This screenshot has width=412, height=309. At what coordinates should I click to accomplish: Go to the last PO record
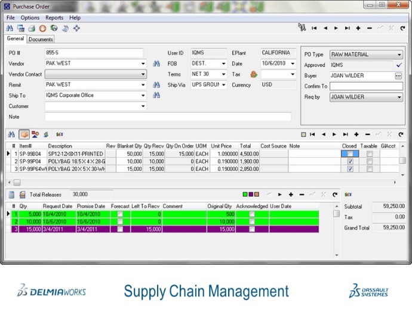click(347, 28)
